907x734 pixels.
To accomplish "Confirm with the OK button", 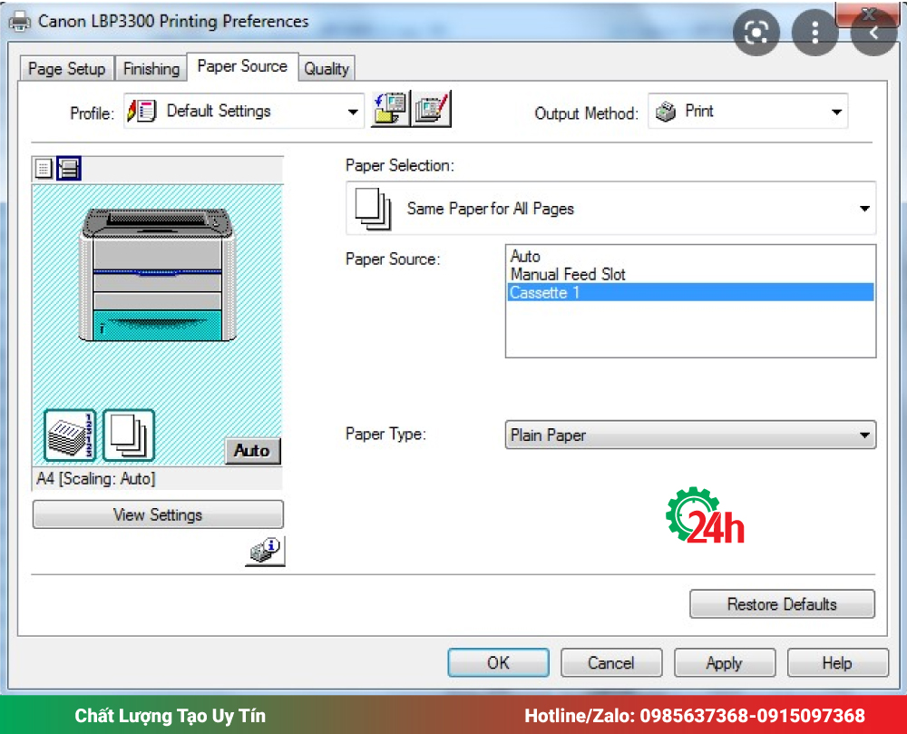I will point(498,663).
